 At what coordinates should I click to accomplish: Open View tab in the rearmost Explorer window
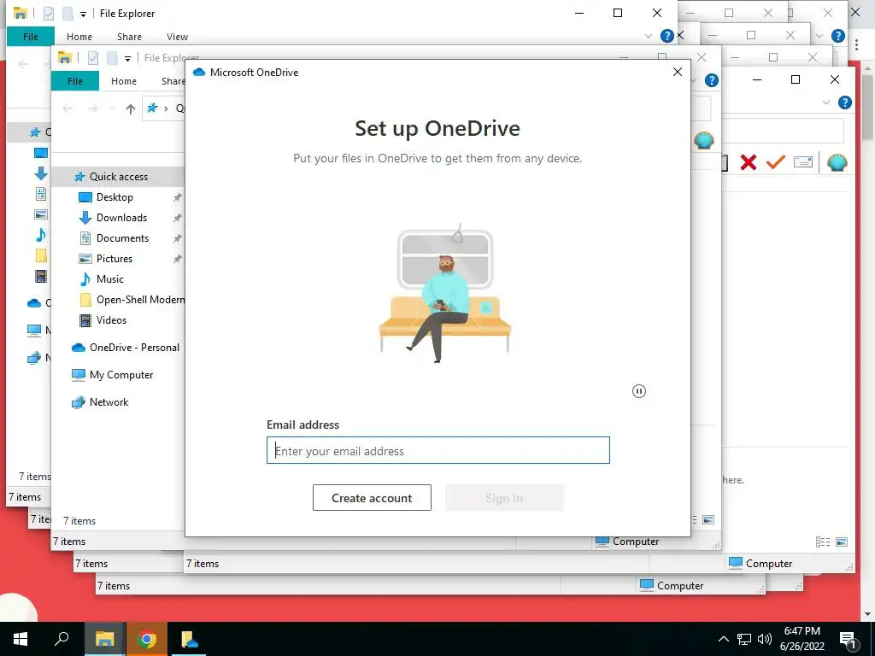point(177,36)
